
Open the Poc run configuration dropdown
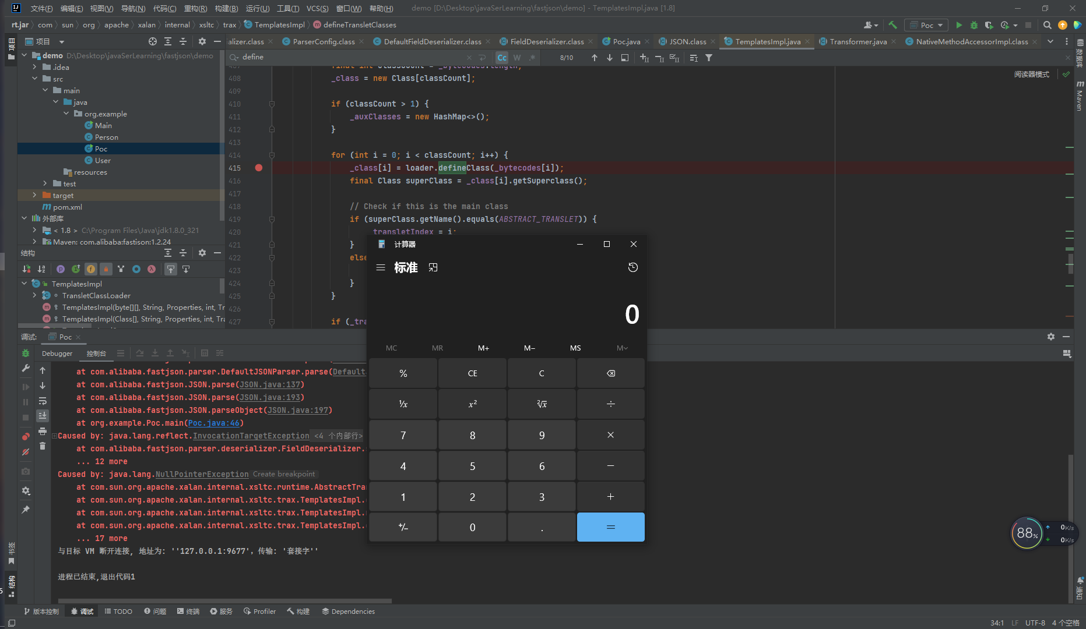[926, 25]
